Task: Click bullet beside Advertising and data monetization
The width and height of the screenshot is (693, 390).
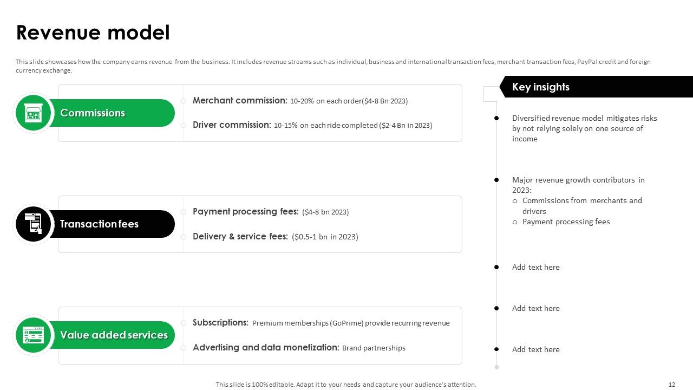Action: [x=184, y=348]
